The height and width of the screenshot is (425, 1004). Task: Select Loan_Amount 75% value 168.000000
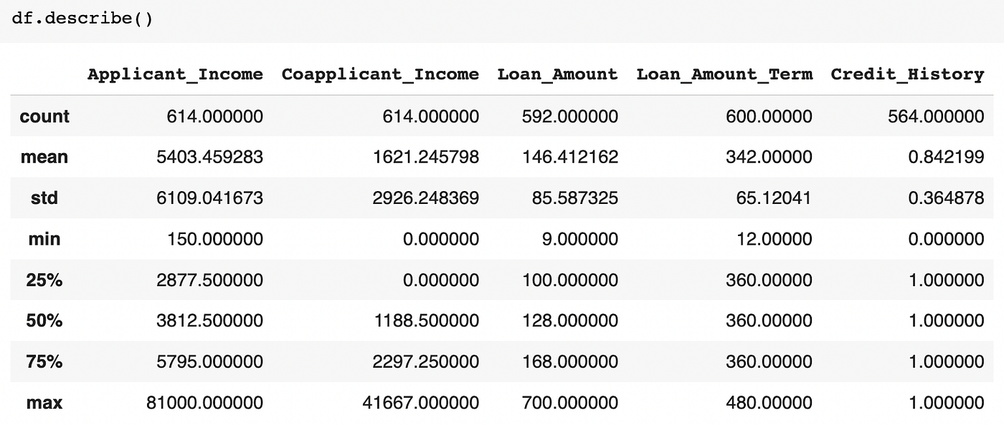coord(569,362)
